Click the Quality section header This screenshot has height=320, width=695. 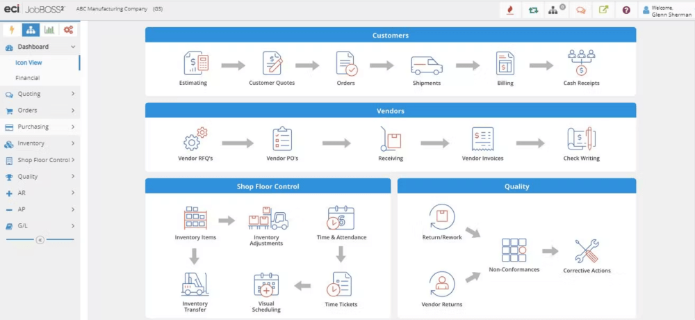coord(517,186)
